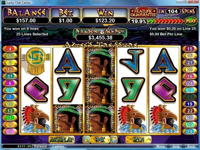The width and height of the screenshot is (200, 150).
Task: Open the Help option
Action: coord(176,146)
